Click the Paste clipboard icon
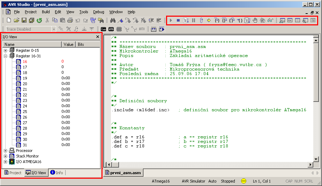The image size is (322, 186). coord(62,20)
